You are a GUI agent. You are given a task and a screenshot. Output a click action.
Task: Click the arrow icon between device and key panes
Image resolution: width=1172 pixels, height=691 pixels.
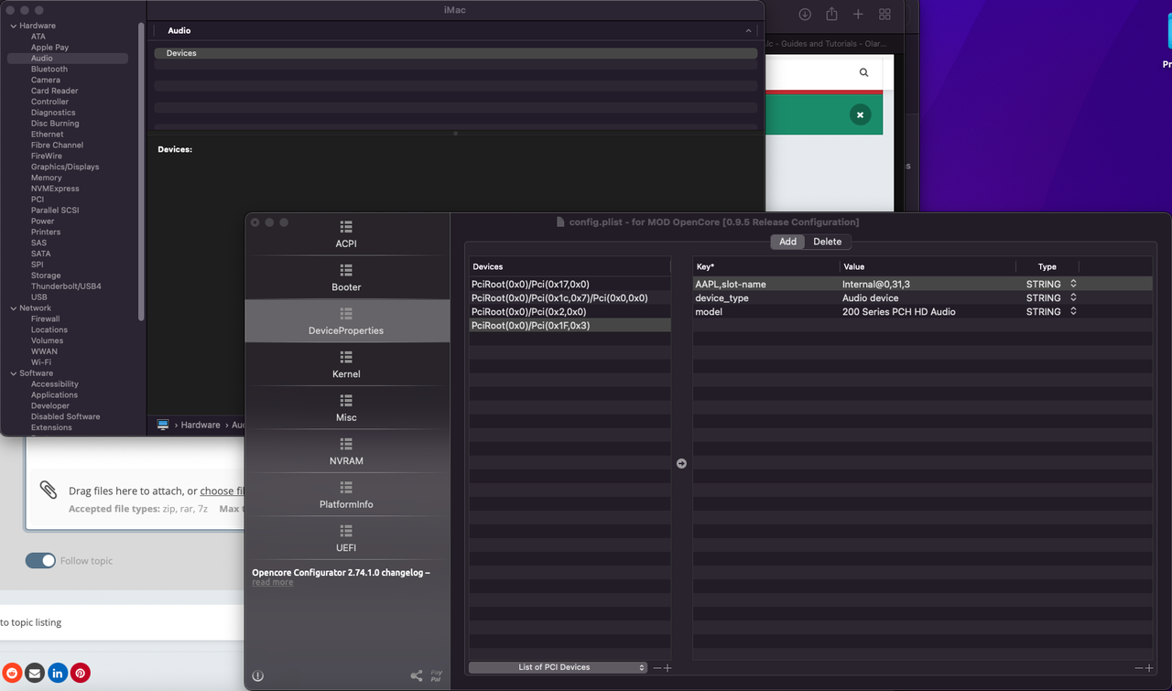click(x=681, y=464)
